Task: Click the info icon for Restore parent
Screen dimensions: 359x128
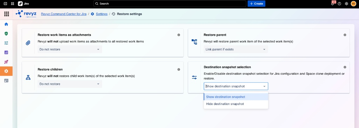Action: 345,35
